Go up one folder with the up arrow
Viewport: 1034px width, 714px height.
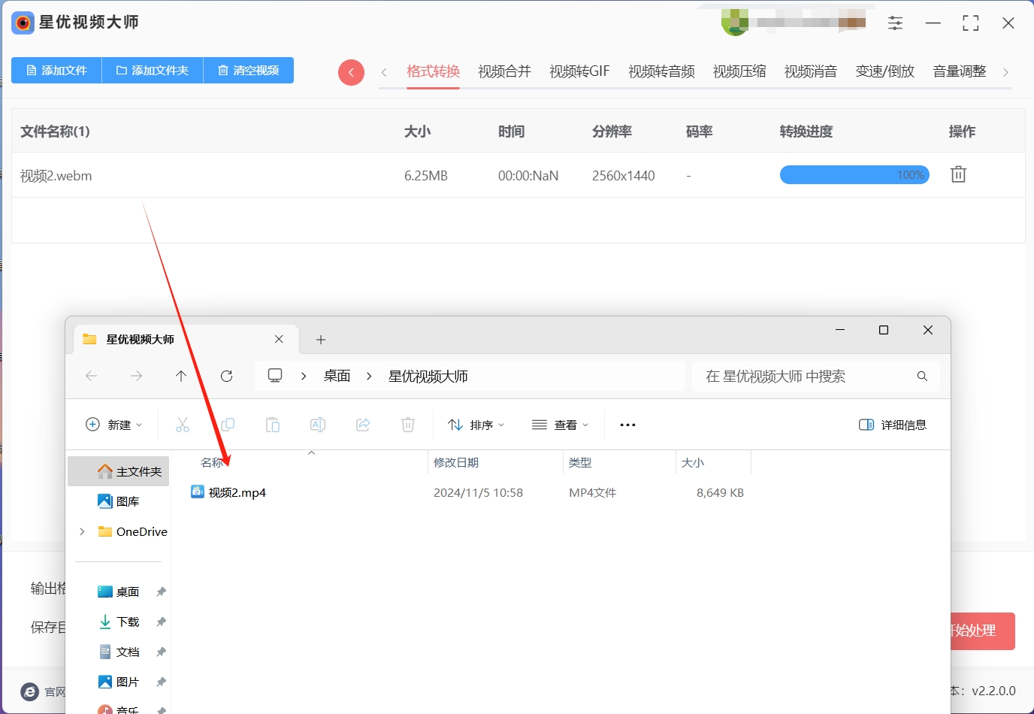[x=181, y=376]
